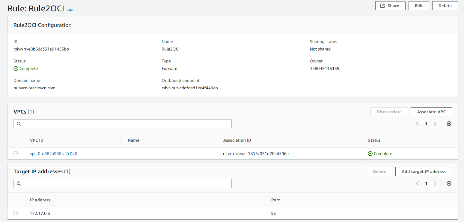Click Add target IP address button
The image size is (464, 222).
tap(423, 172)
